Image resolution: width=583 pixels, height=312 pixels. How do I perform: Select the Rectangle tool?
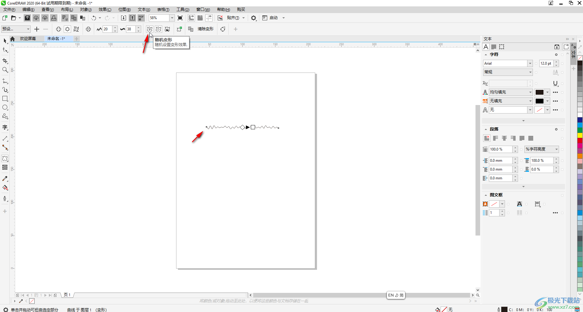point(5,99)
